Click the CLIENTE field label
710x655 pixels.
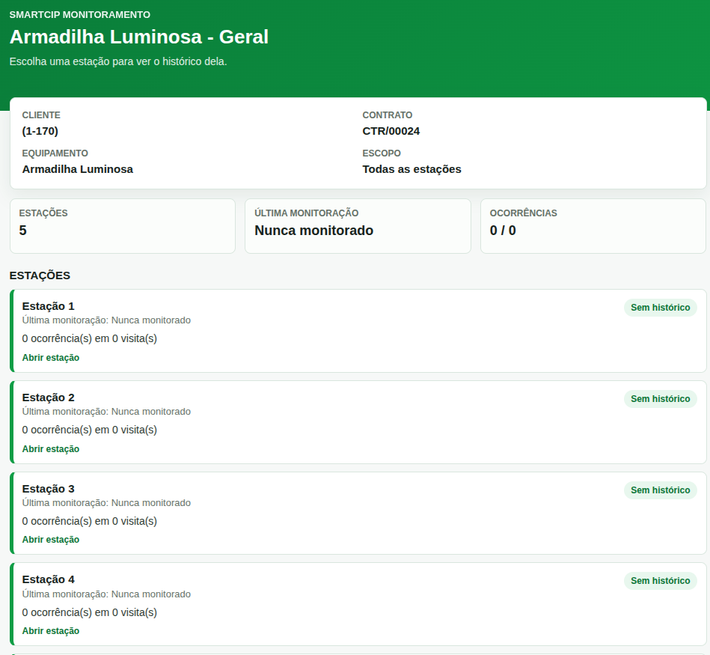coord(41,115)
